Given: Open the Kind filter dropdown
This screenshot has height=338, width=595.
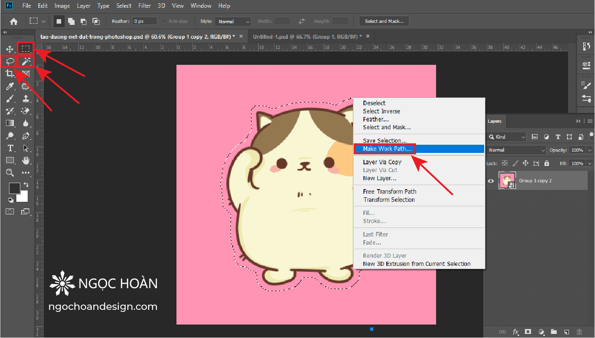Looking at the screenshot, I should [x=506, y=137].
